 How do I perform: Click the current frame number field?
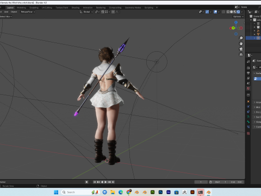coord(201,182)
